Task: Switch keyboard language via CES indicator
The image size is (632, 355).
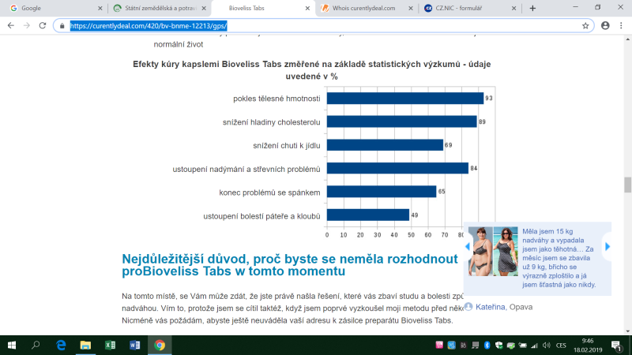Action: [x=561, y=346]
